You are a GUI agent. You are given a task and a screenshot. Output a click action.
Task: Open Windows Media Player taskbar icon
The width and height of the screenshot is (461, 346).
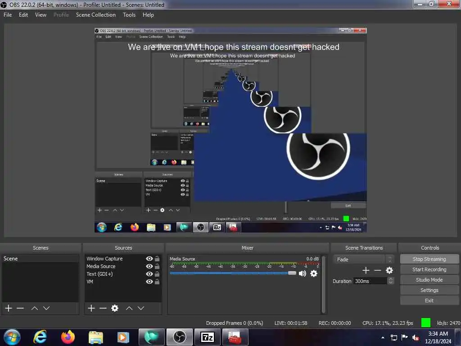[x=123, y=337]
